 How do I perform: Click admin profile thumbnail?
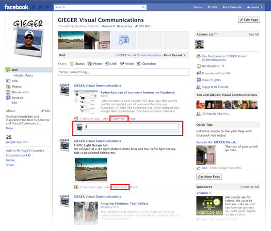pos(199,44)
